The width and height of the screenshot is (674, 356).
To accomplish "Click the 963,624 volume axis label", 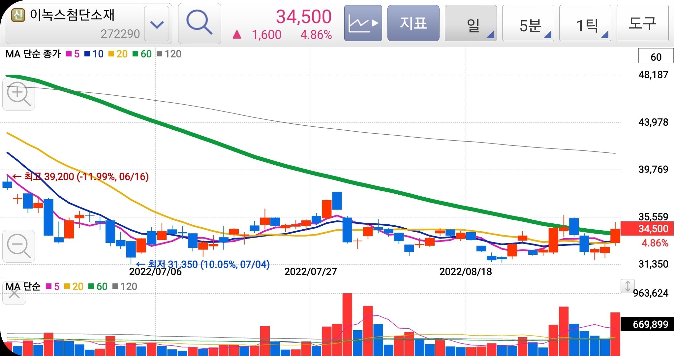I will click(651, 293).
